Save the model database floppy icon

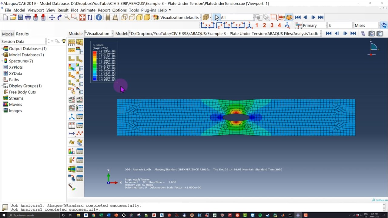coord(20,18)
